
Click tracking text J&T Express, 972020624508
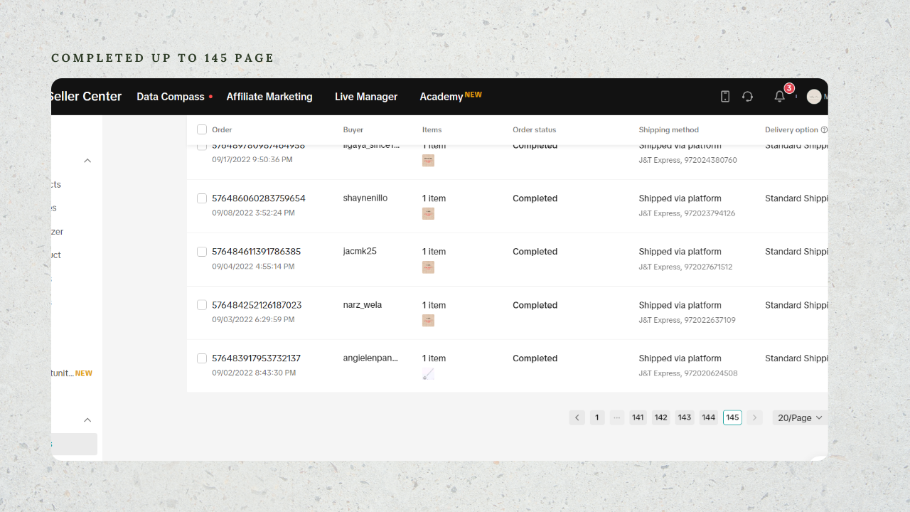[x=688, y=373]
